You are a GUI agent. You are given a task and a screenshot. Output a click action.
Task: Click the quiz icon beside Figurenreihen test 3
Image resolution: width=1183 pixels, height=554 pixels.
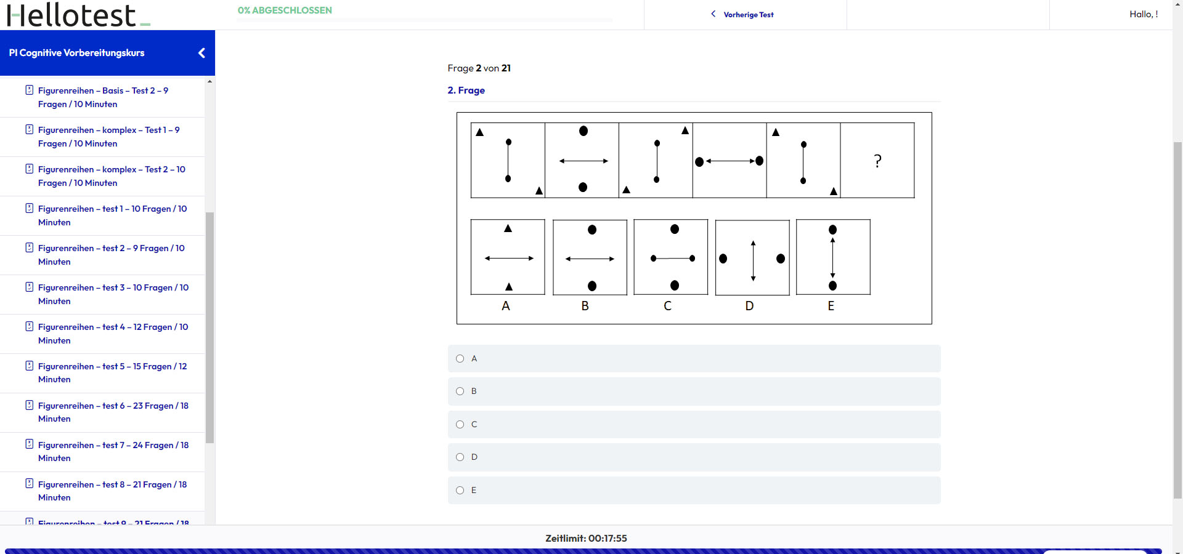(x=29, y=287)
